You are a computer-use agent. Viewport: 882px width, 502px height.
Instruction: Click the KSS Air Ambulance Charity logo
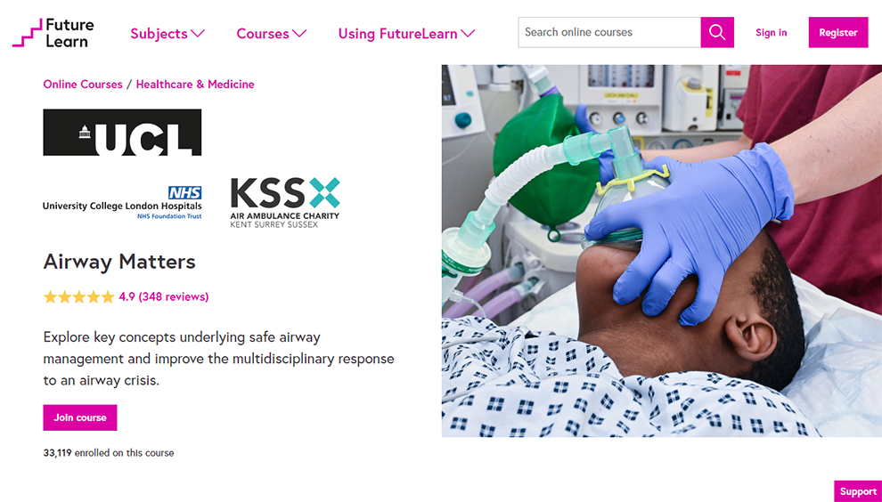tap(285, 202)
